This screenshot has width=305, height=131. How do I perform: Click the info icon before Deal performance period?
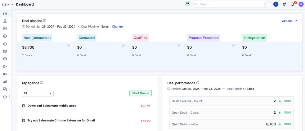(169, 89)
